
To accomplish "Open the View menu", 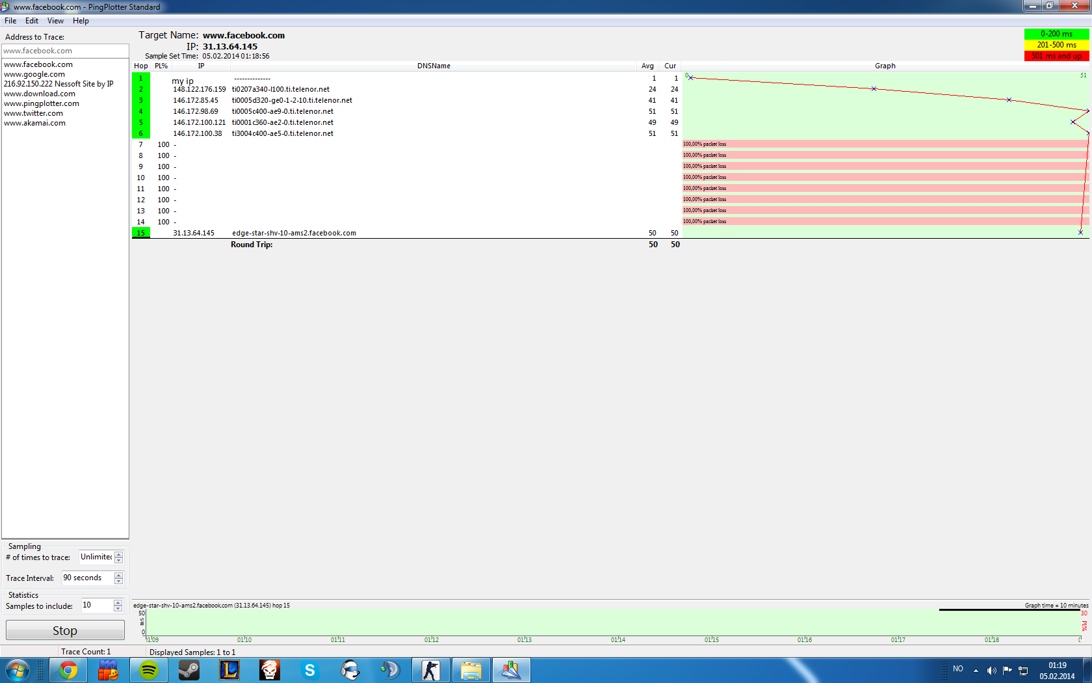I will click(x=55, y=21).
